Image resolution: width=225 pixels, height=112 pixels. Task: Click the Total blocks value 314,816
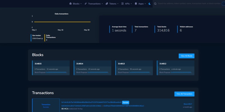pyautogui.click(x=163, y=30)
